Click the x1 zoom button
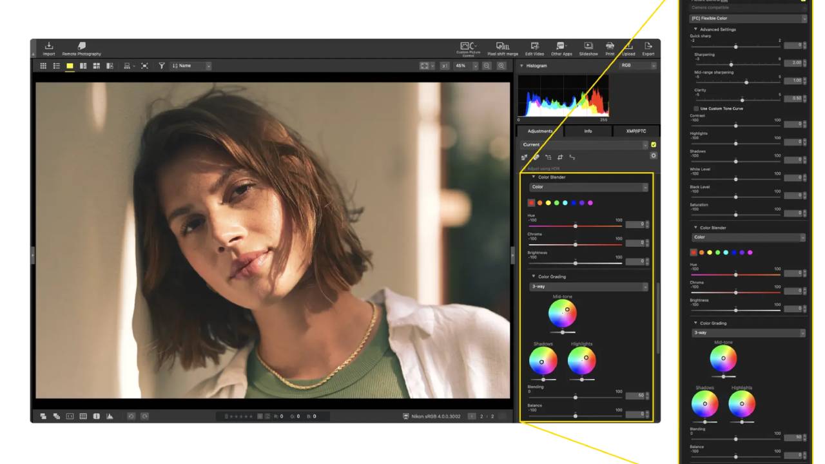This screenshot has width=825, height=464. pos(445,66)
